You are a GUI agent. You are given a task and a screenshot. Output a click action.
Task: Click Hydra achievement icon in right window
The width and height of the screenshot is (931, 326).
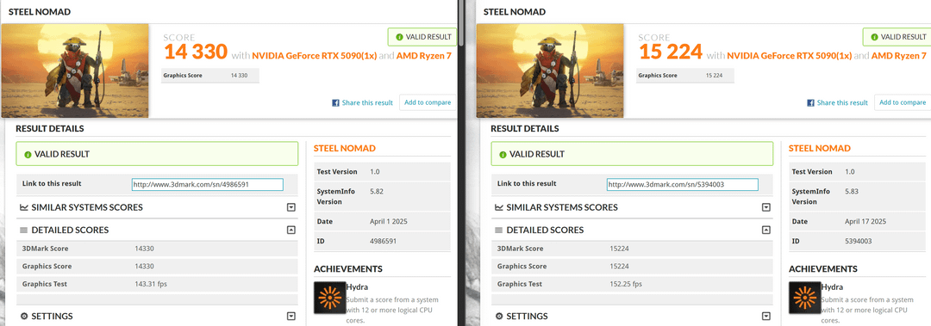click(804, 298)
